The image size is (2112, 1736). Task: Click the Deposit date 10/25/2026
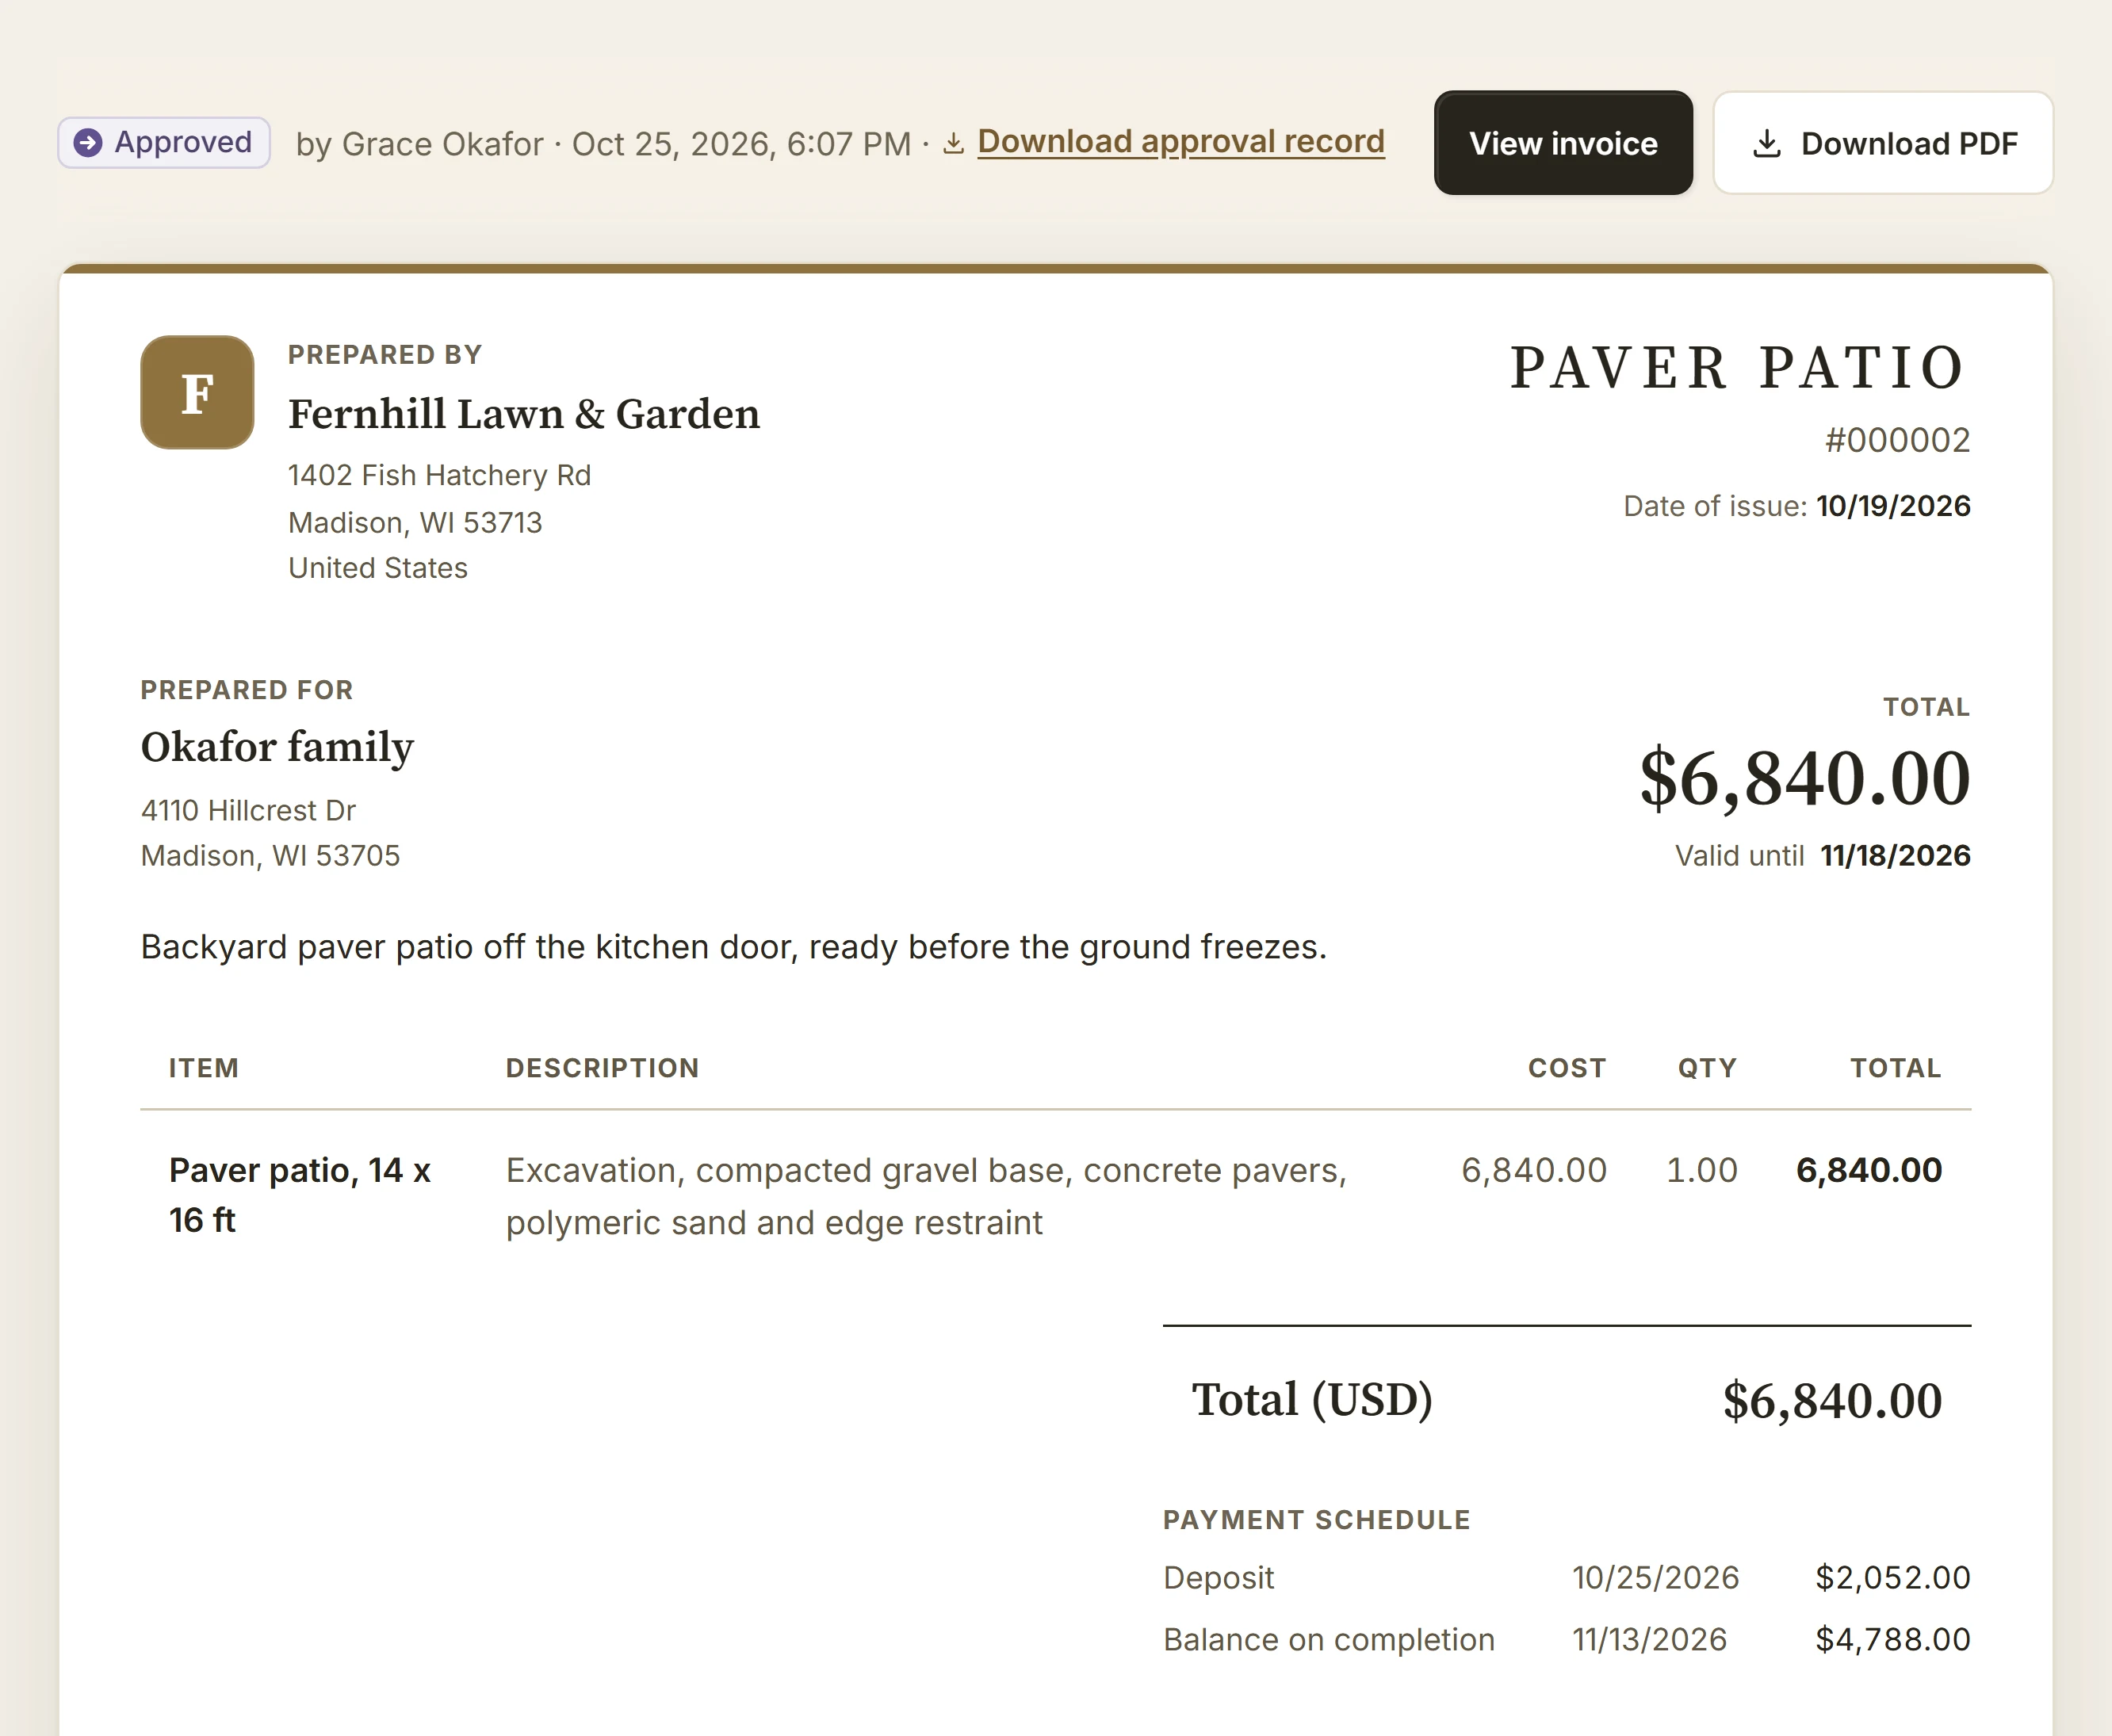point(1656,1578)
